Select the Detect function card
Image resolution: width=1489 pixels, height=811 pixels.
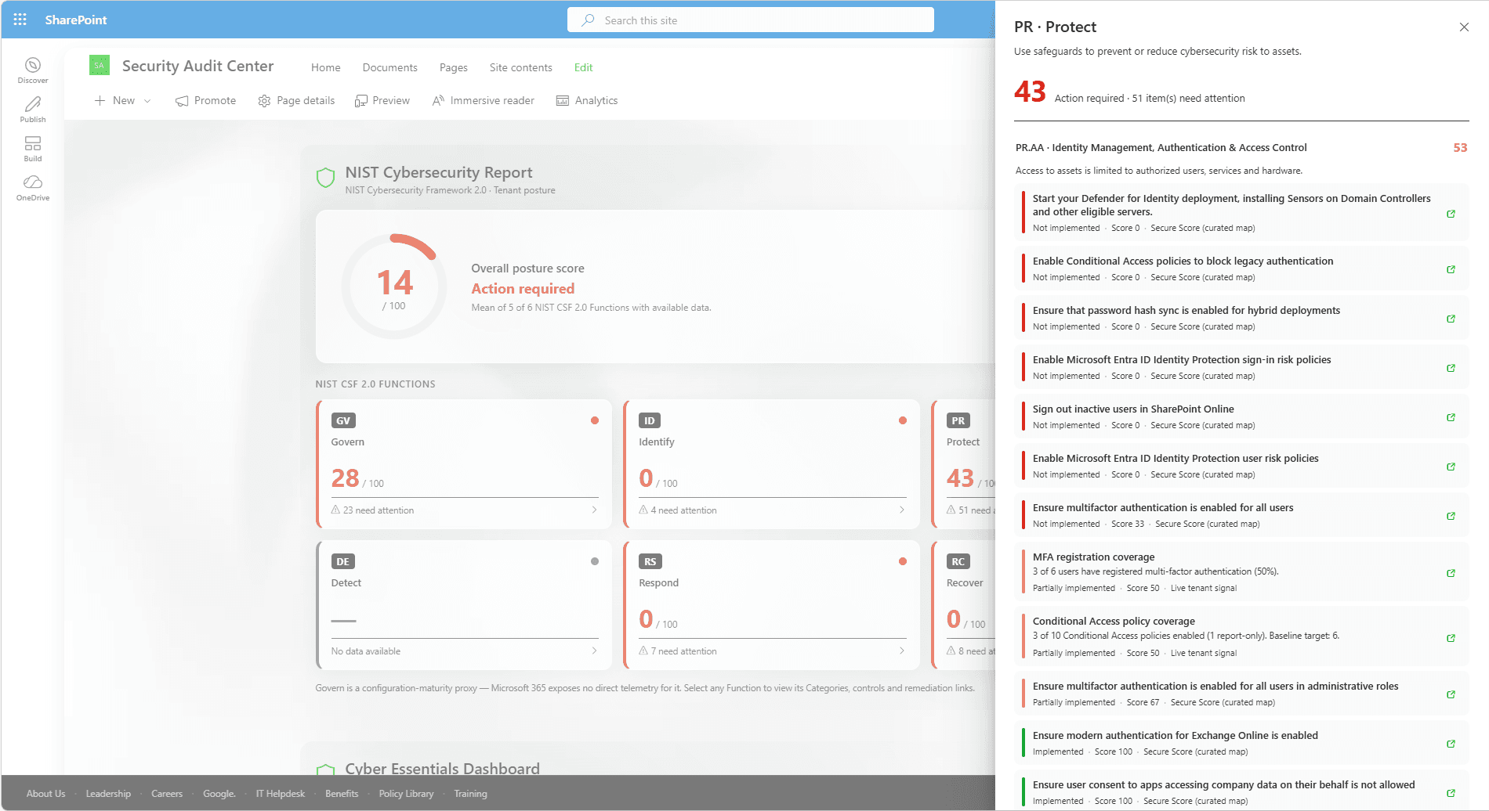coord(464,605)
